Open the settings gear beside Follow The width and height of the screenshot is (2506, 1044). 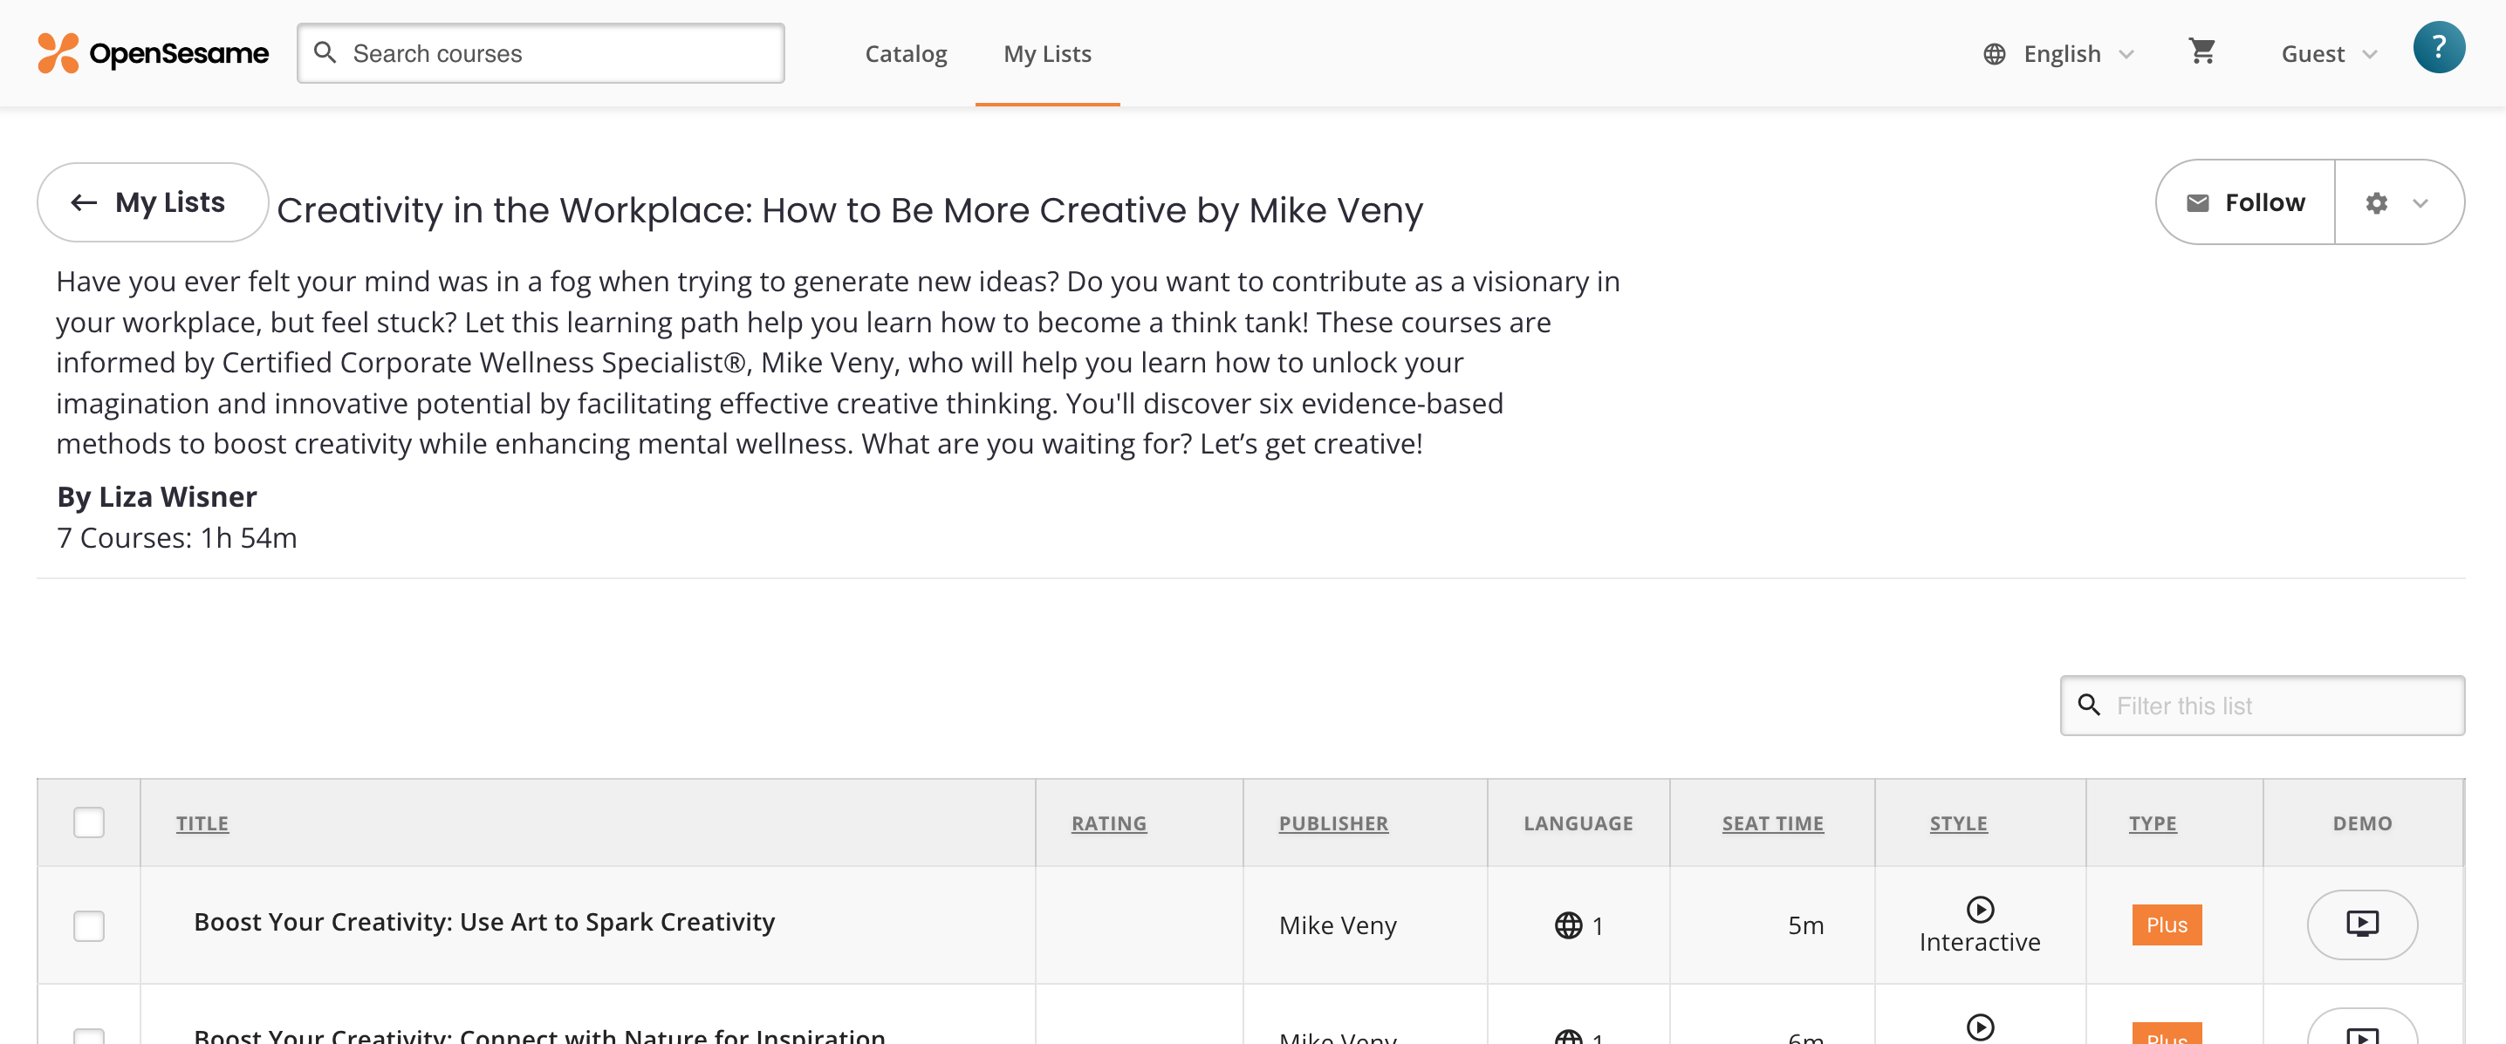click(x=2378, y=202)
